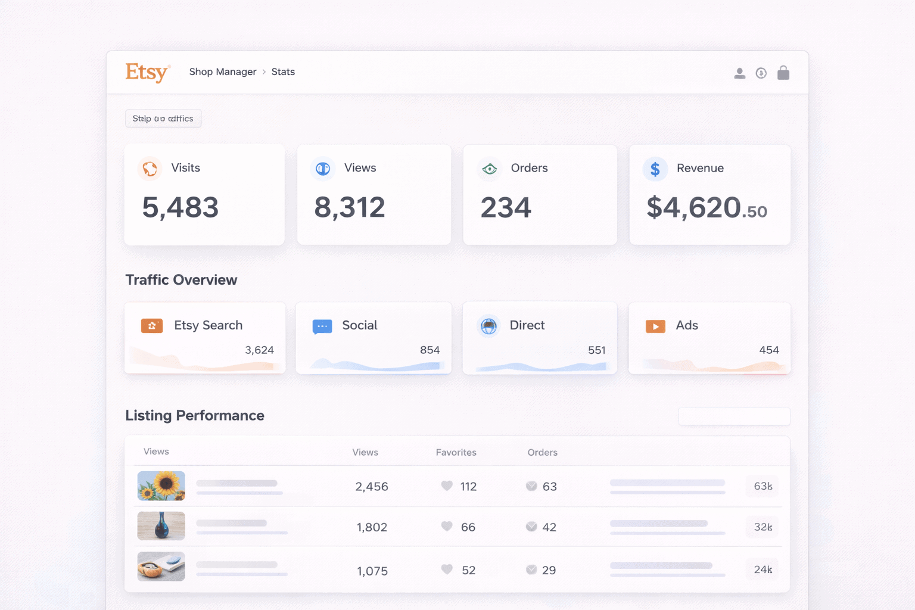Toggle the favorite heart beside 66
Viewport: 915px width, 610px height.
pyautogui.click(x=447, y=526)
